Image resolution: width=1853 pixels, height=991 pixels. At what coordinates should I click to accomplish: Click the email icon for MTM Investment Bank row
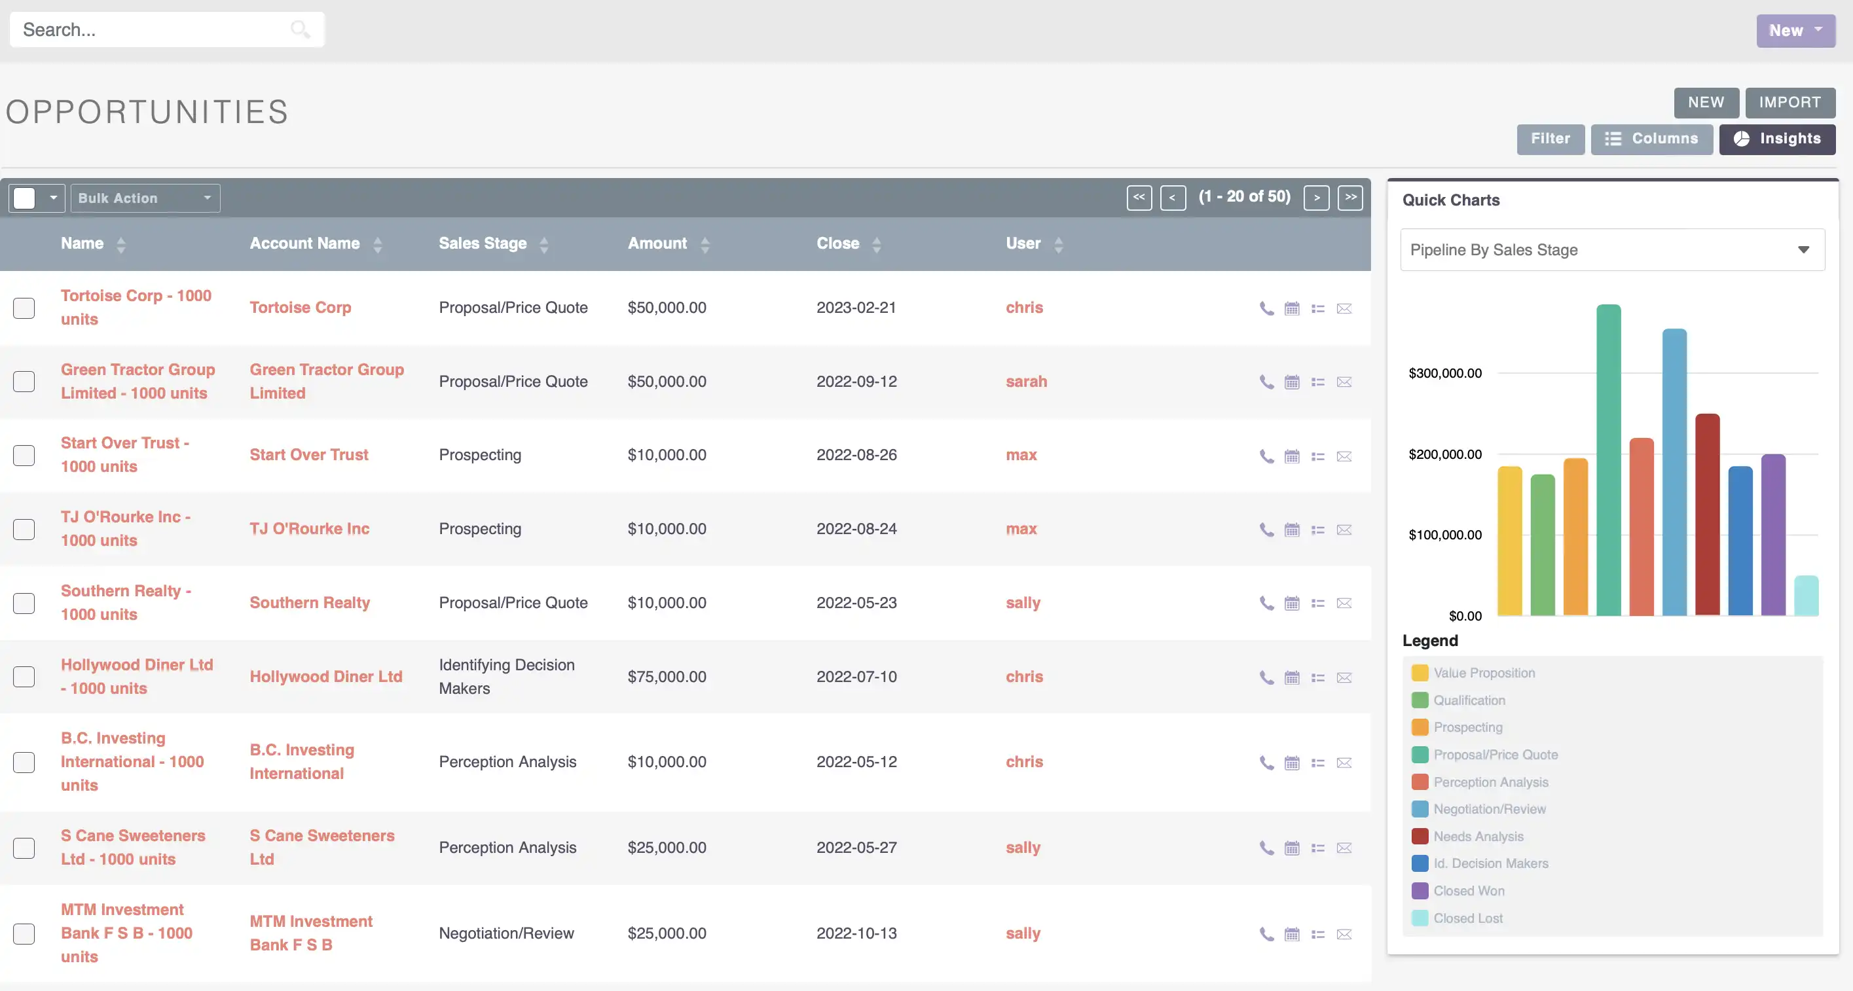pos(1343,933)
